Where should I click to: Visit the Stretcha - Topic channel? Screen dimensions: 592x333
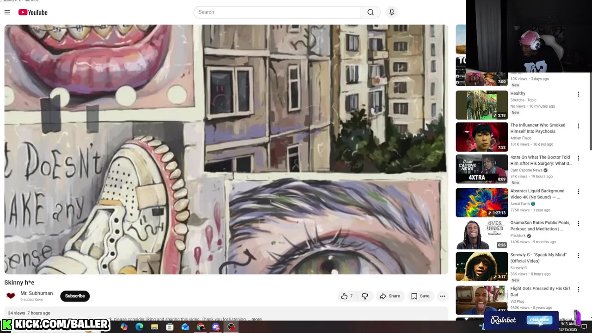tap(523, 100)
